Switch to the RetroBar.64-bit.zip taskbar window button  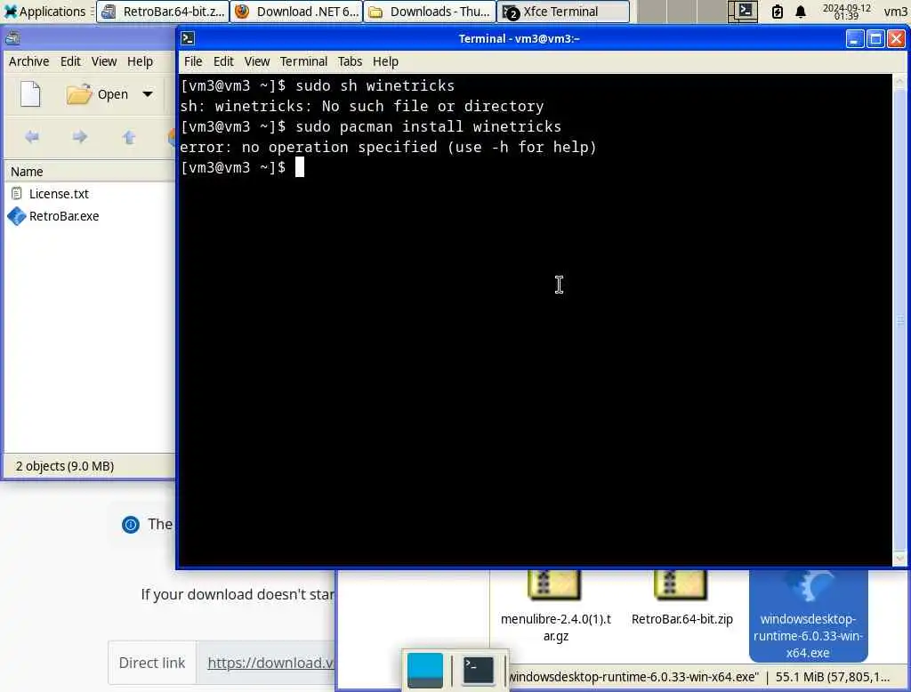click(163, 12)
